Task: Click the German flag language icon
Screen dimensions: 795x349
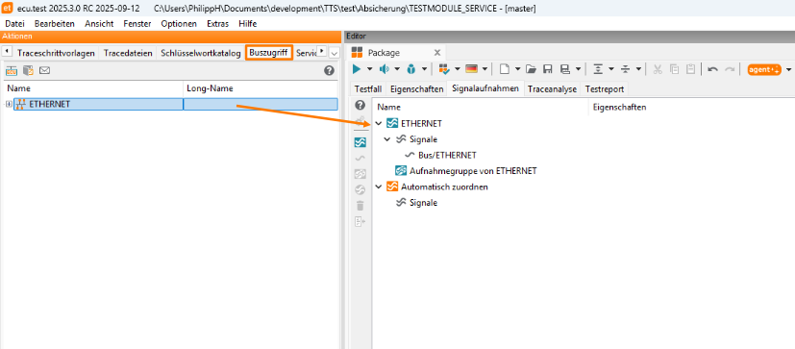Action: coord(471,69)
